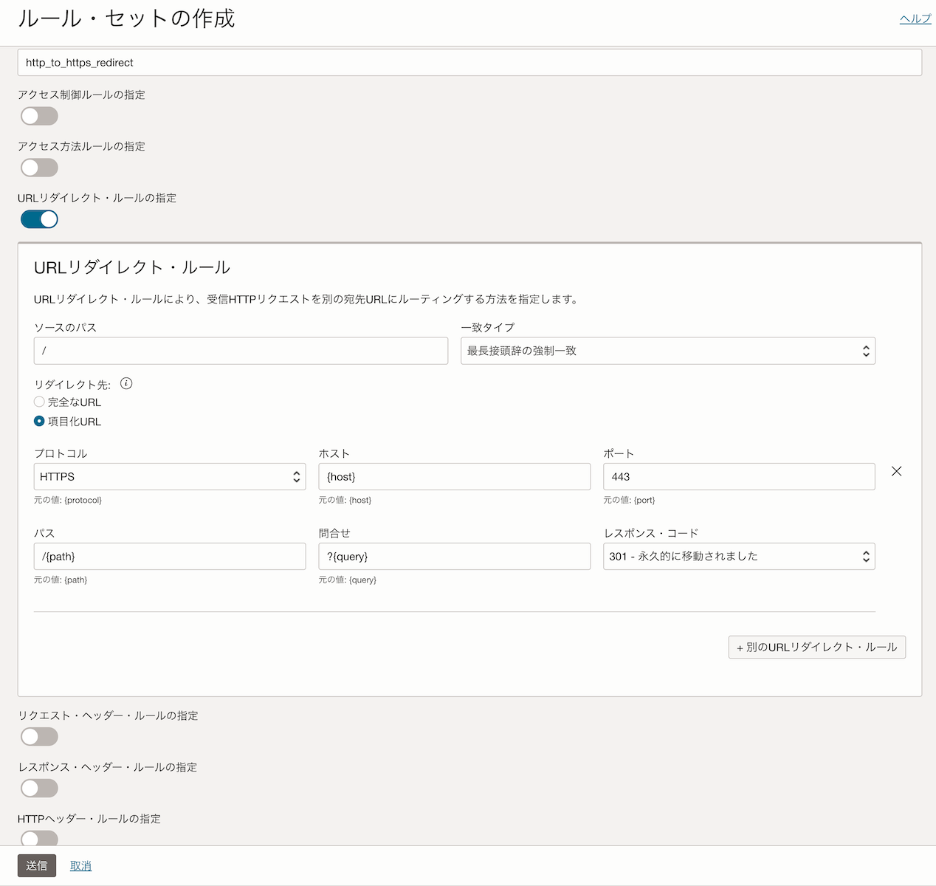Open the ヘルプ help link

click(x=915, y=19)
